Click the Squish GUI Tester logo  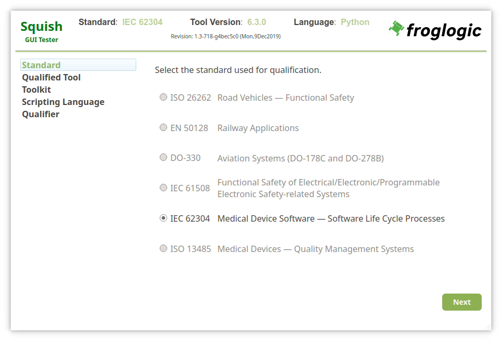click(41, 31)
